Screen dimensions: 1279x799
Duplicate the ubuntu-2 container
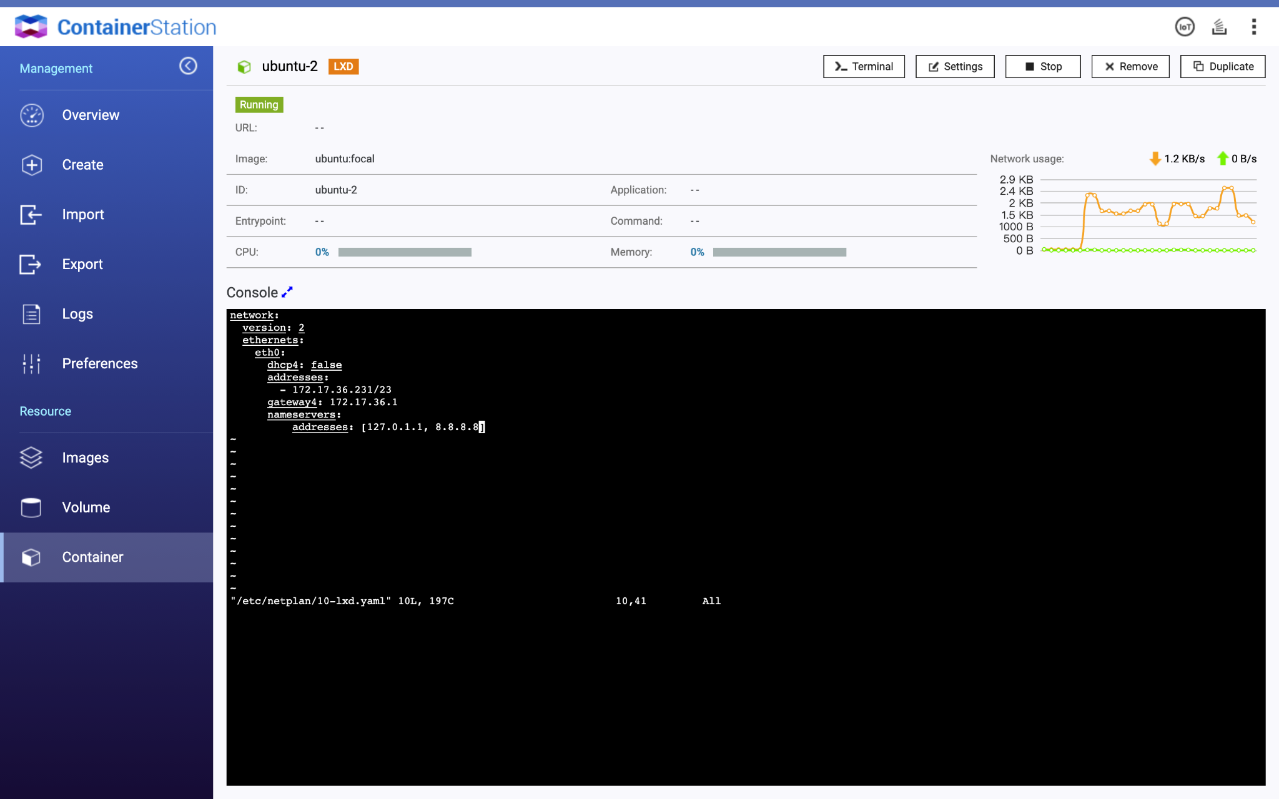pyautogui.click(x=1222, y=67)
